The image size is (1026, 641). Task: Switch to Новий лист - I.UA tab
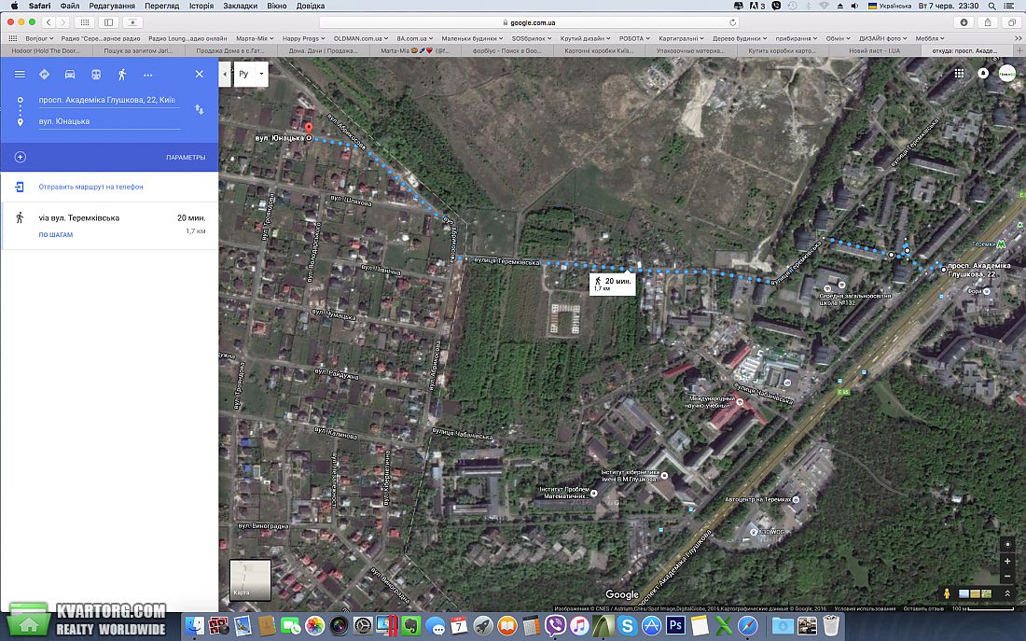[x=874, y=50]
